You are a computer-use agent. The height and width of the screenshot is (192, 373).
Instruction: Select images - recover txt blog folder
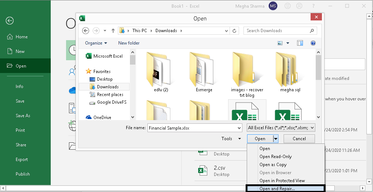(247, 74)
